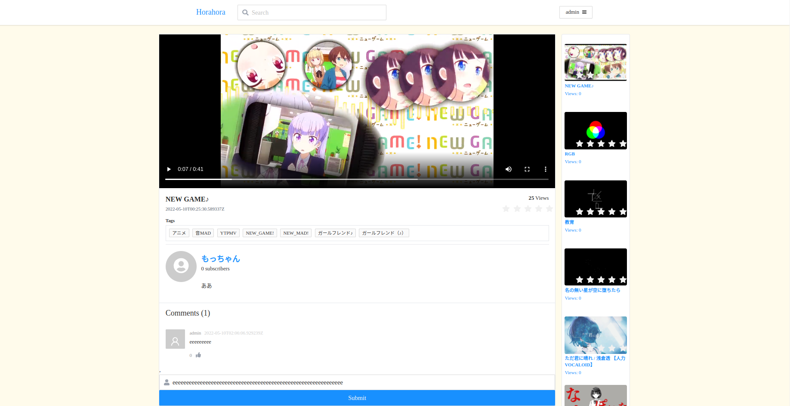Click the comment text input field
The width and height of the screenshot is (790, 406).
coord(357,382)
